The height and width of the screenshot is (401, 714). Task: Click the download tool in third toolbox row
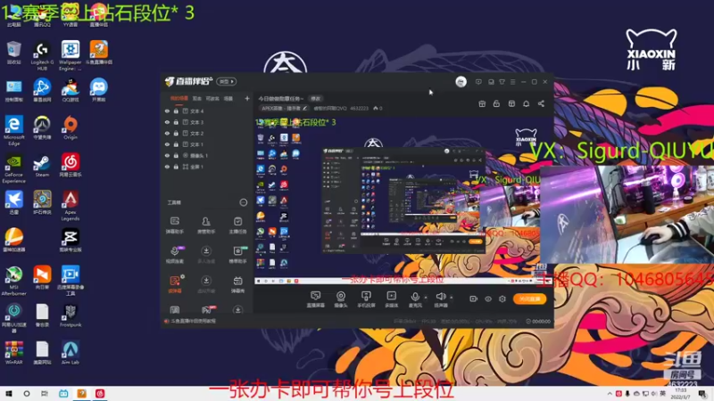point(206,284)
